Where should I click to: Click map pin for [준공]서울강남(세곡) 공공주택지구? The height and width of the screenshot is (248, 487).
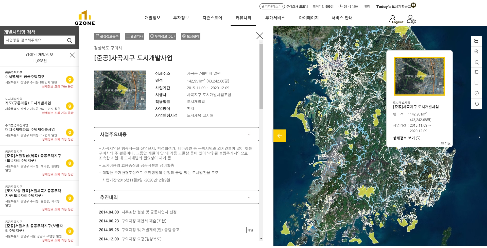(70, 163)
